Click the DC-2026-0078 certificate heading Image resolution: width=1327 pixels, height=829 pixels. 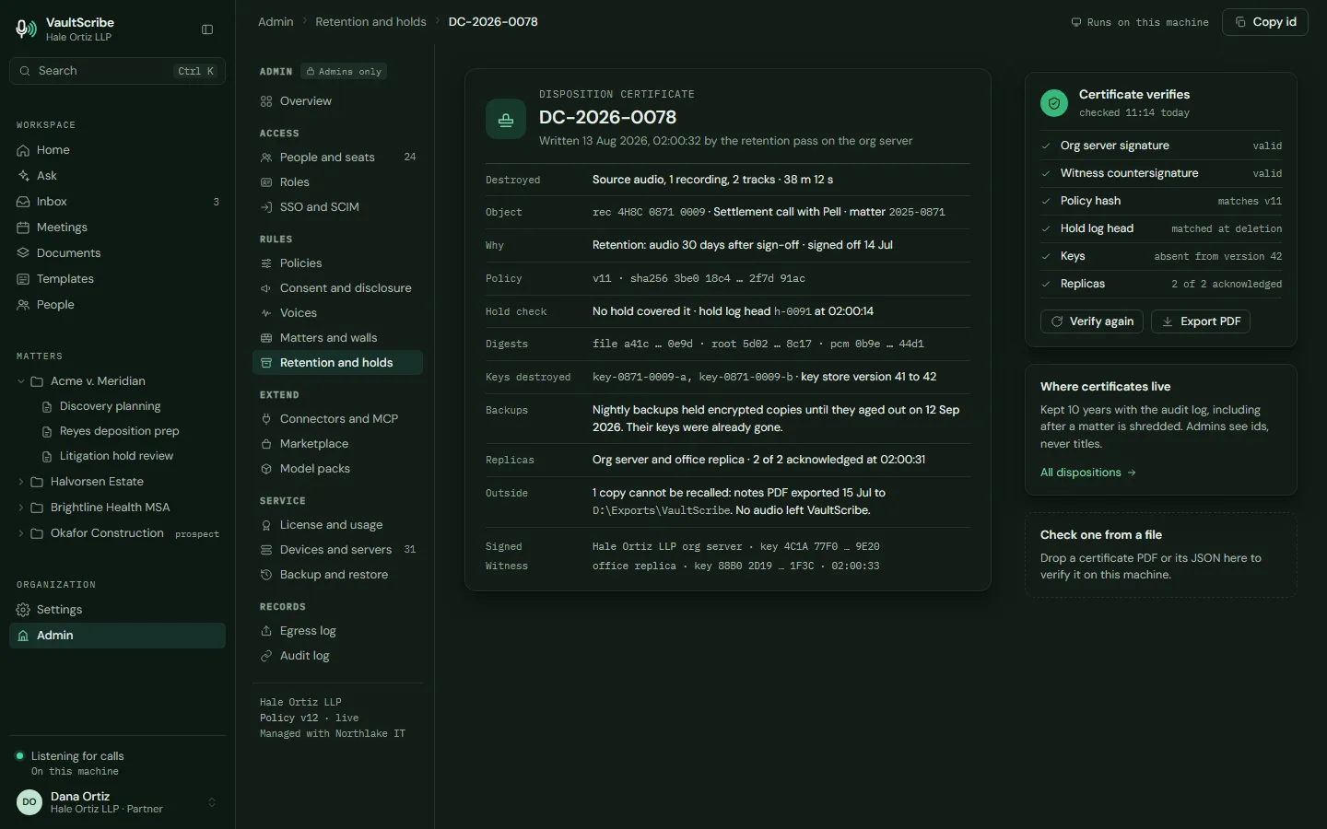(x=607, y=117)
